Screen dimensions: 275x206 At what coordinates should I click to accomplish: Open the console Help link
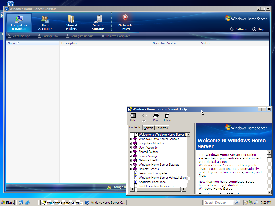[258, 29]
